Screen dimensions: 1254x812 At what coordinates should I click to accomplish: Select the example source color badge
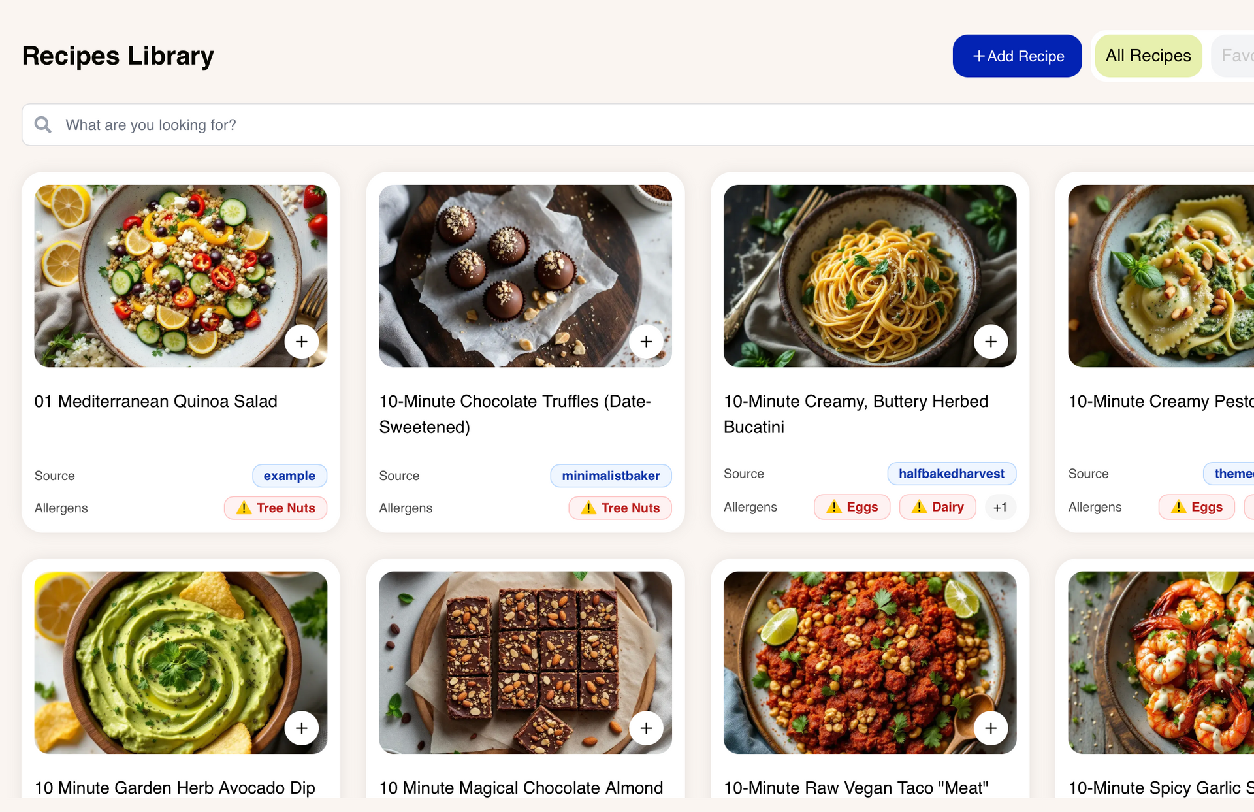pyautogui.click(x=289, y=476)
